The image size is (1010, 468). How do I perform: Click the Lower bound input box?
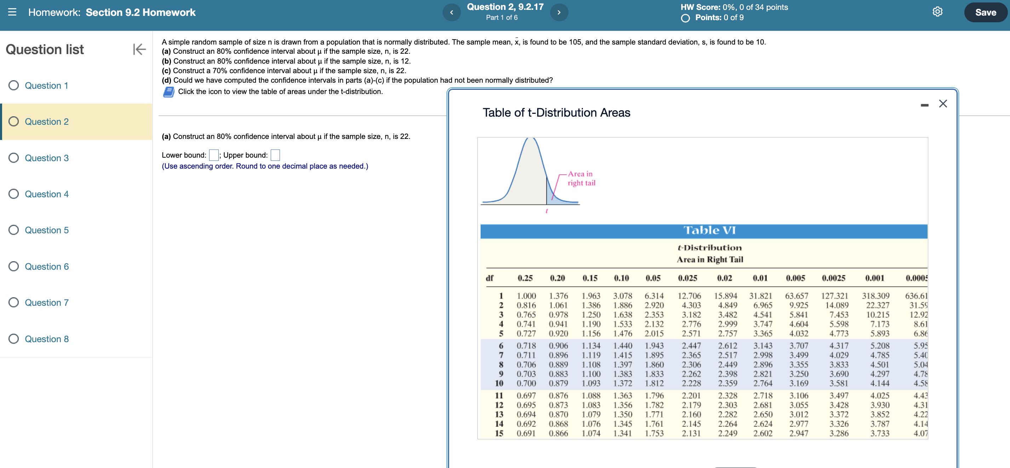pos(214,155)
